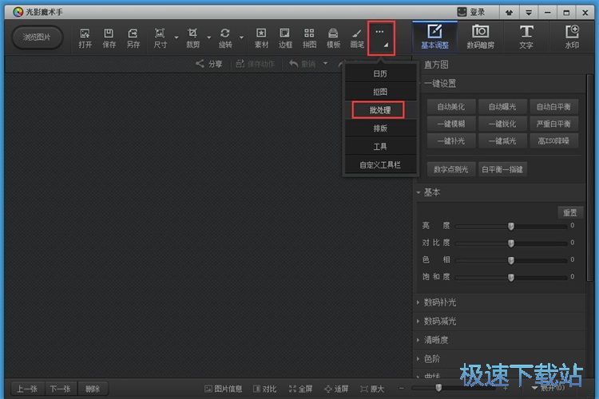Select the 尺寸 (Size) tool icon
This screenshot has width=599, height=399.
160,34
